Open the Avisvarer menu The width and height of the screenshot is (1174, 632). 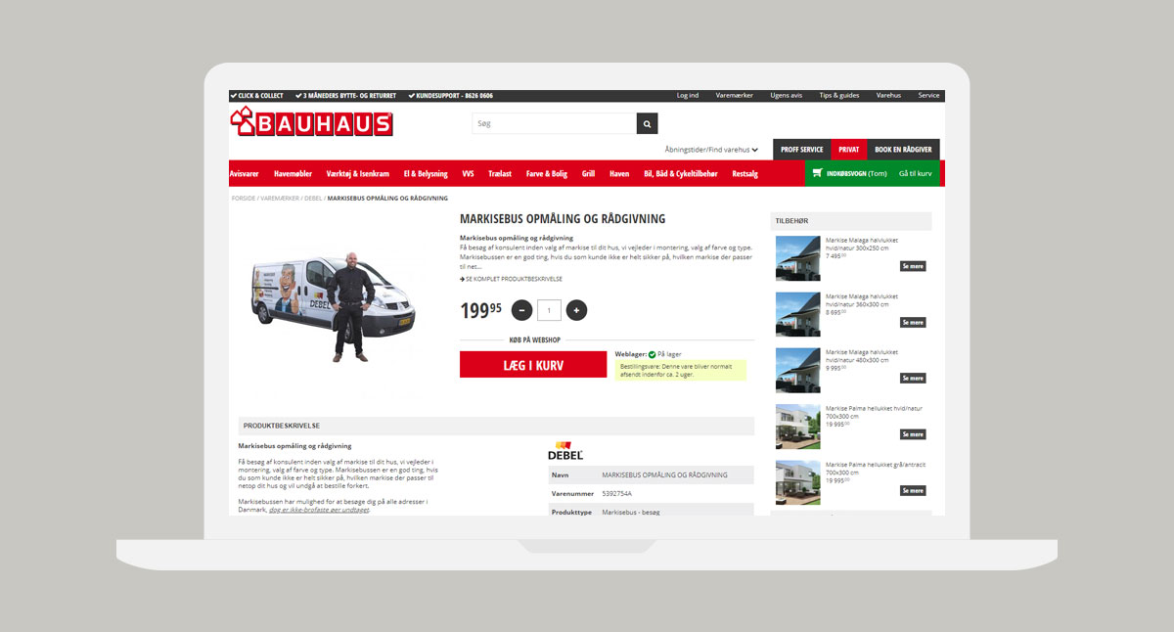244,173
